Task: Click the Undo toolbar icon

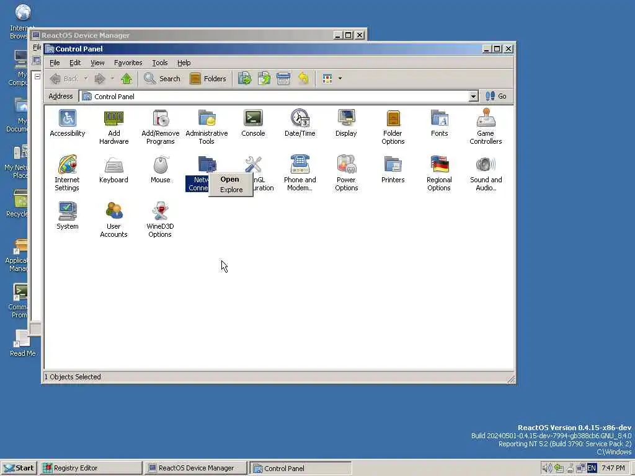Action: pos(303,79)
